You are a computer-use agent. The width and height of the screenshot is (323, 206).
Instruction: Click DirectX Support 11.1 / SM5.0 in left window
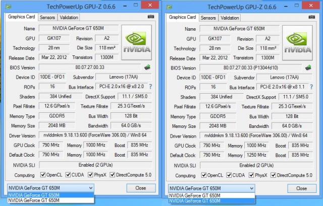135,96
